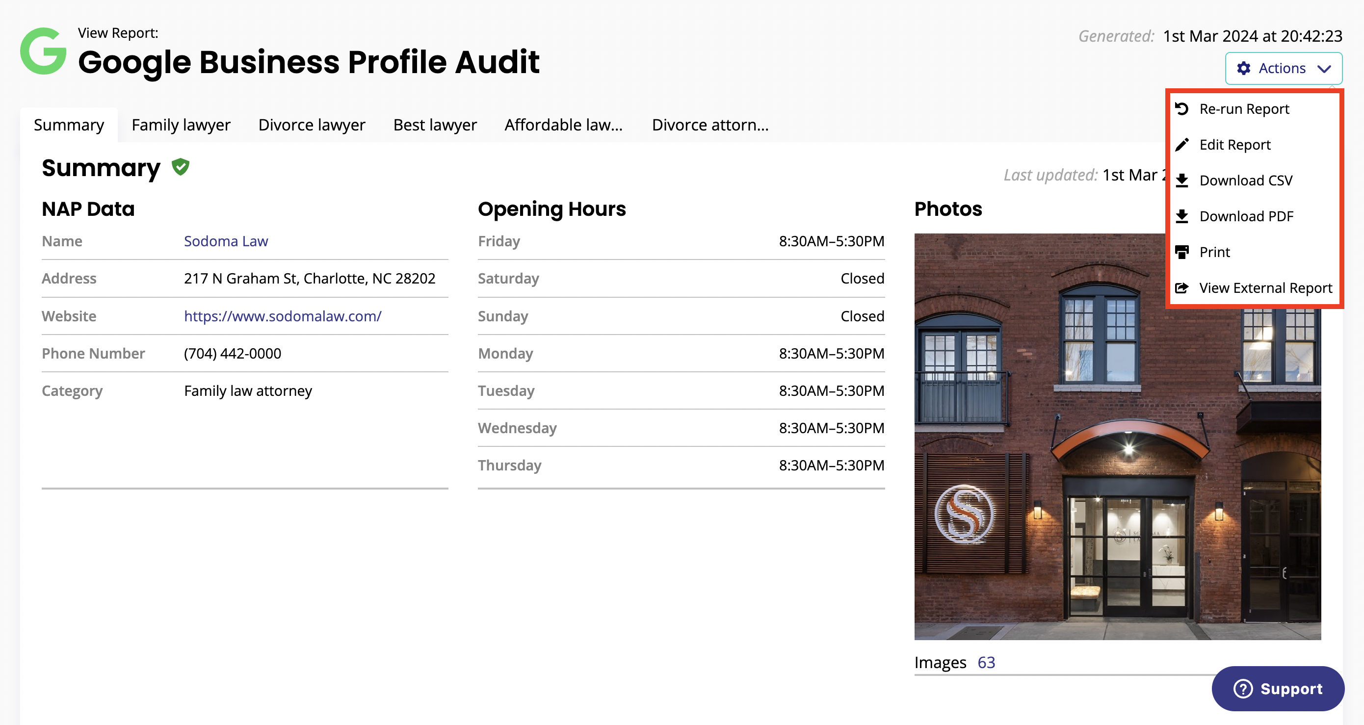The image size is (1364, 725).
Task: Click the Monday opening hours value
Action: [831, 354]
